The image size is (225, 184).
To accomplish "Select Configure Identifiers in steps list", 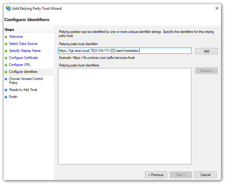I will point(23,72).
